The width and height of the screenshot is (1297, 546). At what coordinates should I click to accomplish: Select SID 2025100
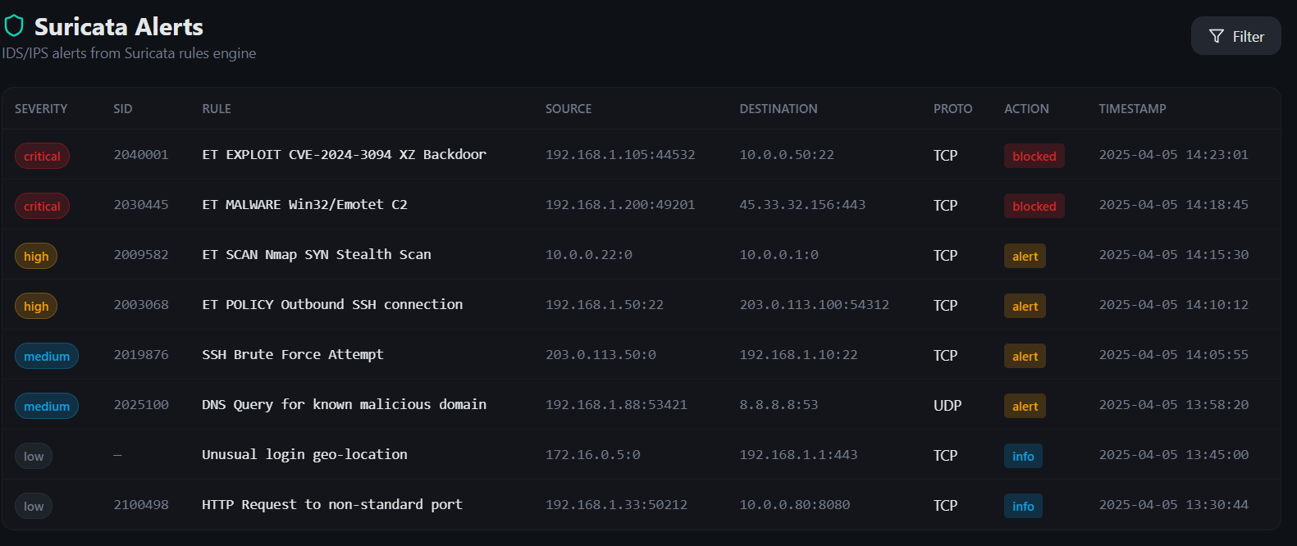pyautogui.click(x=141, y=404)
